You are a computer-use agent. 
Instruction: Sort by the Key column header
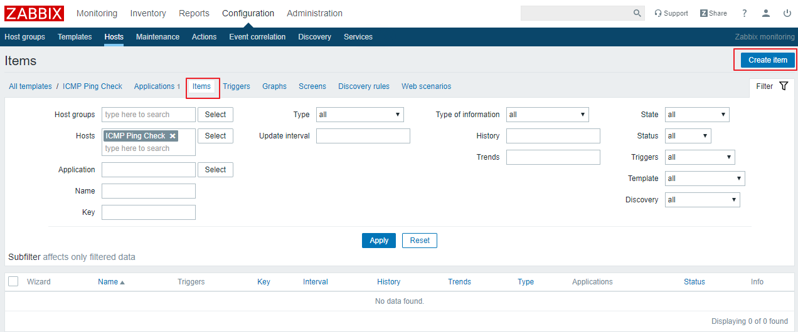click(x=263, y=282)
